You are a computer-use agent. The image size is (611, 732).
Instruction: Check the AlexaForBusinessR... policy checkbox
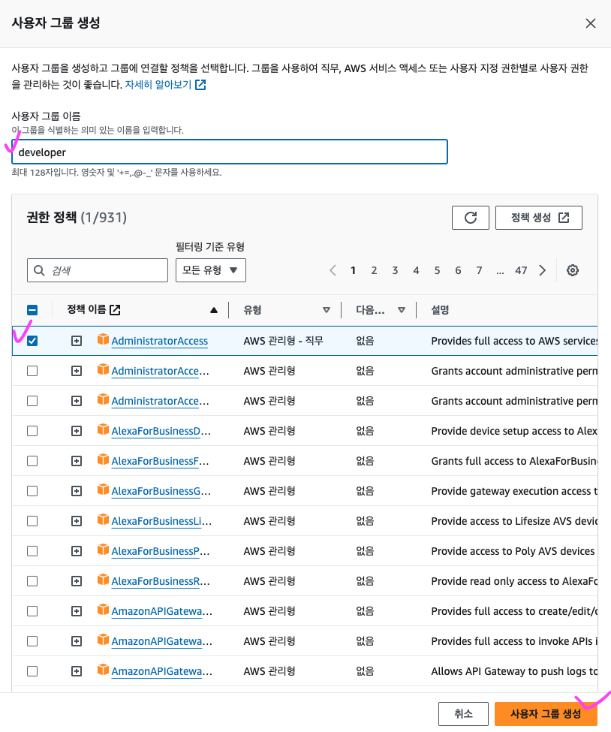coord(32,581)
